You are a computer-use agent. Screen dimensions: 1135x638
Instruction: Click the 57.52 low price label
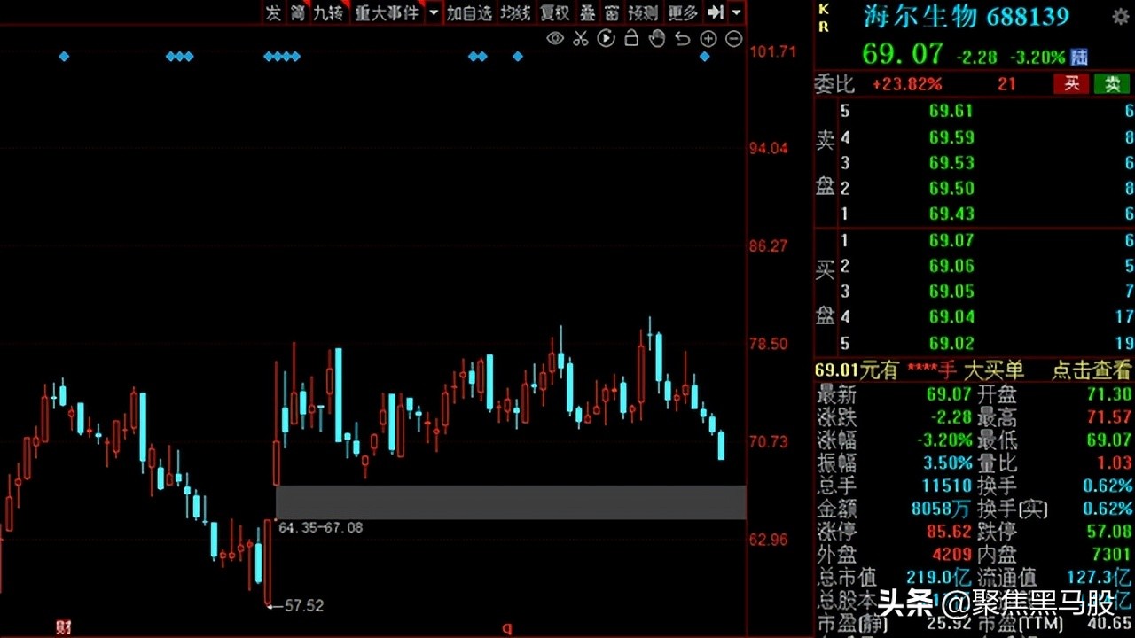click(303, 606)
